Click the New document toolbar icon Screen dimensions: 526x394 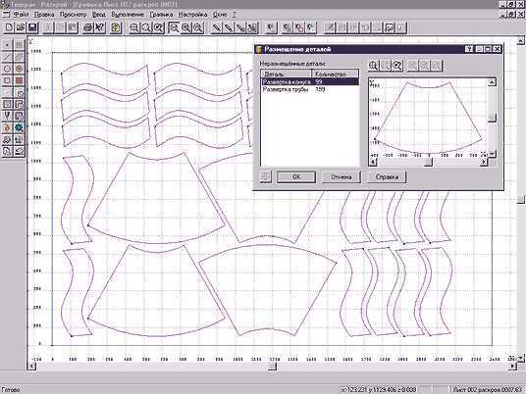pyautogui.click(x=9, y=27)
